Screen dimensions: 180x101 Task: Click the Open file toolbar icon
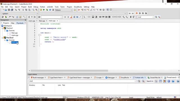(6, 10)
